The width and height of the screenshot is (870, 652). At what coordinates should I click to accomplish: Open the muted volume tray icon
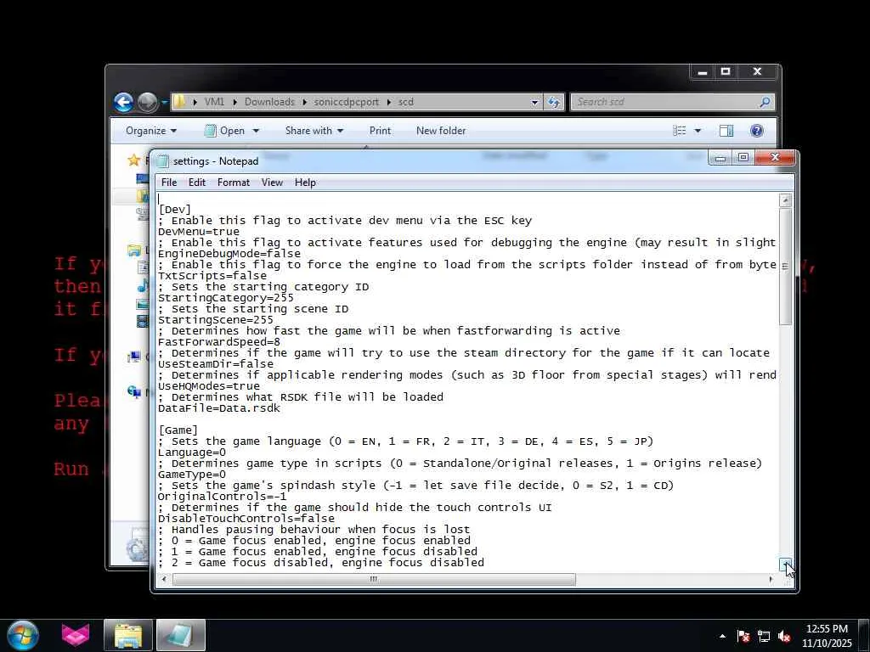pos(784,636)
